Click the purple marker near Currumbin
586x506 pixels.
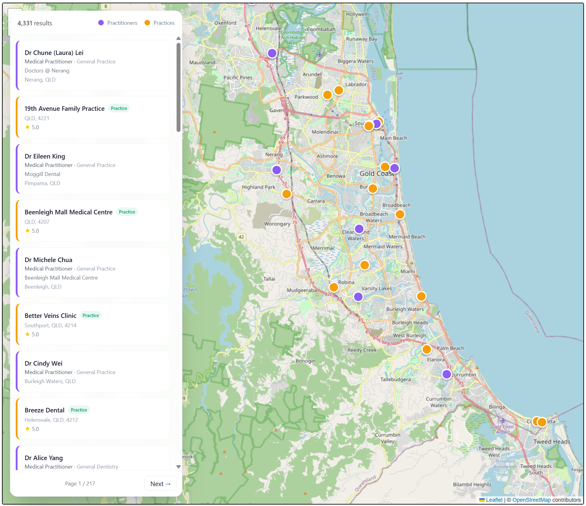(447, 374)
